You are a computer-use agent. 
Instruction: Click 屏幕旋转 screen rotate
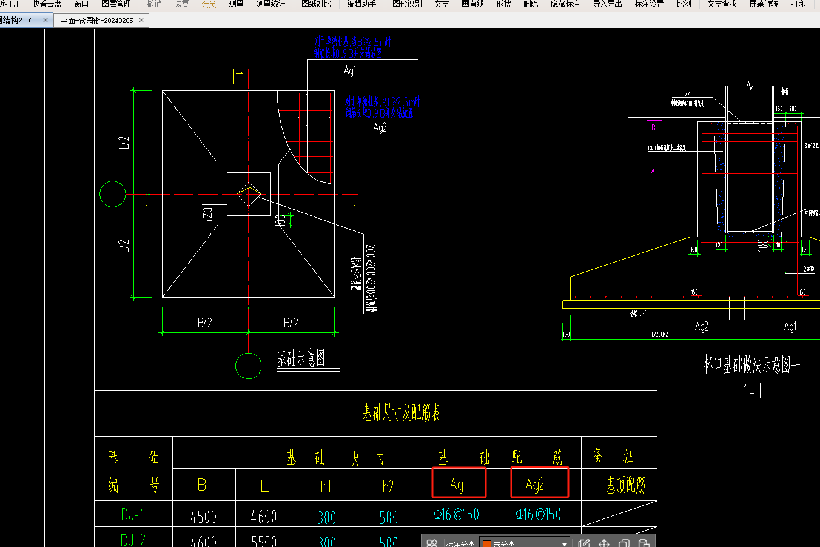764,4
